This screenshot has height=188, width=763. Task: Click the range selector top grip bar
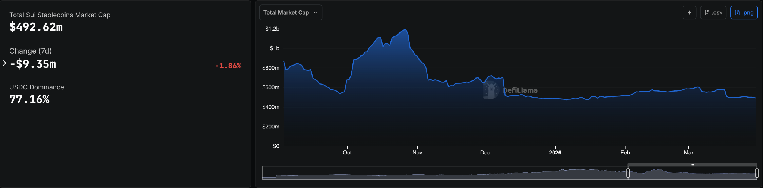click(692, 165)
